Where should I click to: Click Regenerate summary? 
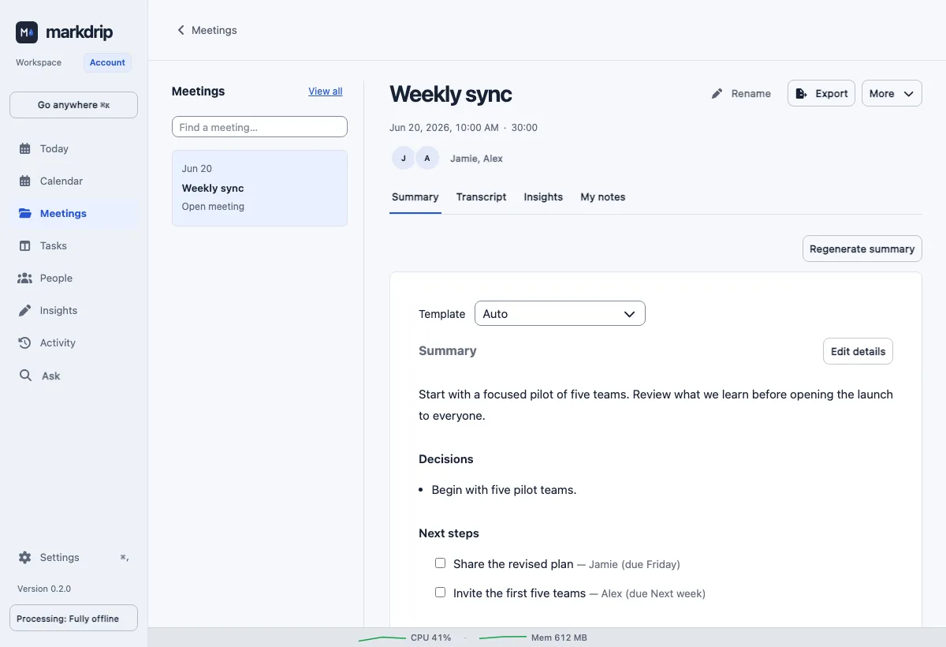(862, 249)
